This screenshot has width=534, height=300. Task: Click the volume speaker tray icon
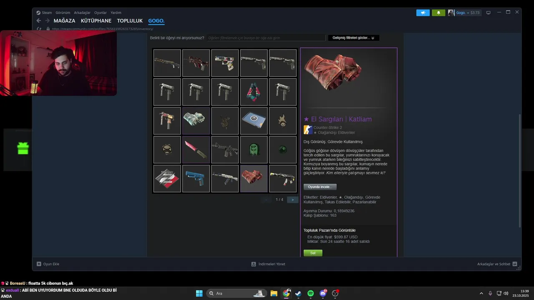506,293
